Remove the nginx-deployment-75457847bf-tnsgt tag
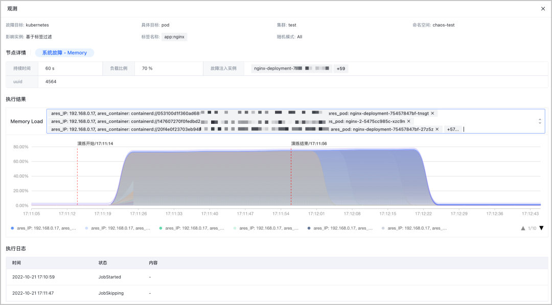This screenshot has height=305, width=552. coord(433,114)
